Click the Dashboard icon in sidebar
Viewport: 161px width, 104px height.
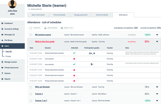pyautogui.click(x=2, y=23)
